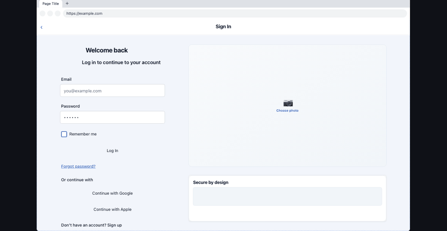
Task: Click the Welcome back heading
Action: click(x=107, y=50)
